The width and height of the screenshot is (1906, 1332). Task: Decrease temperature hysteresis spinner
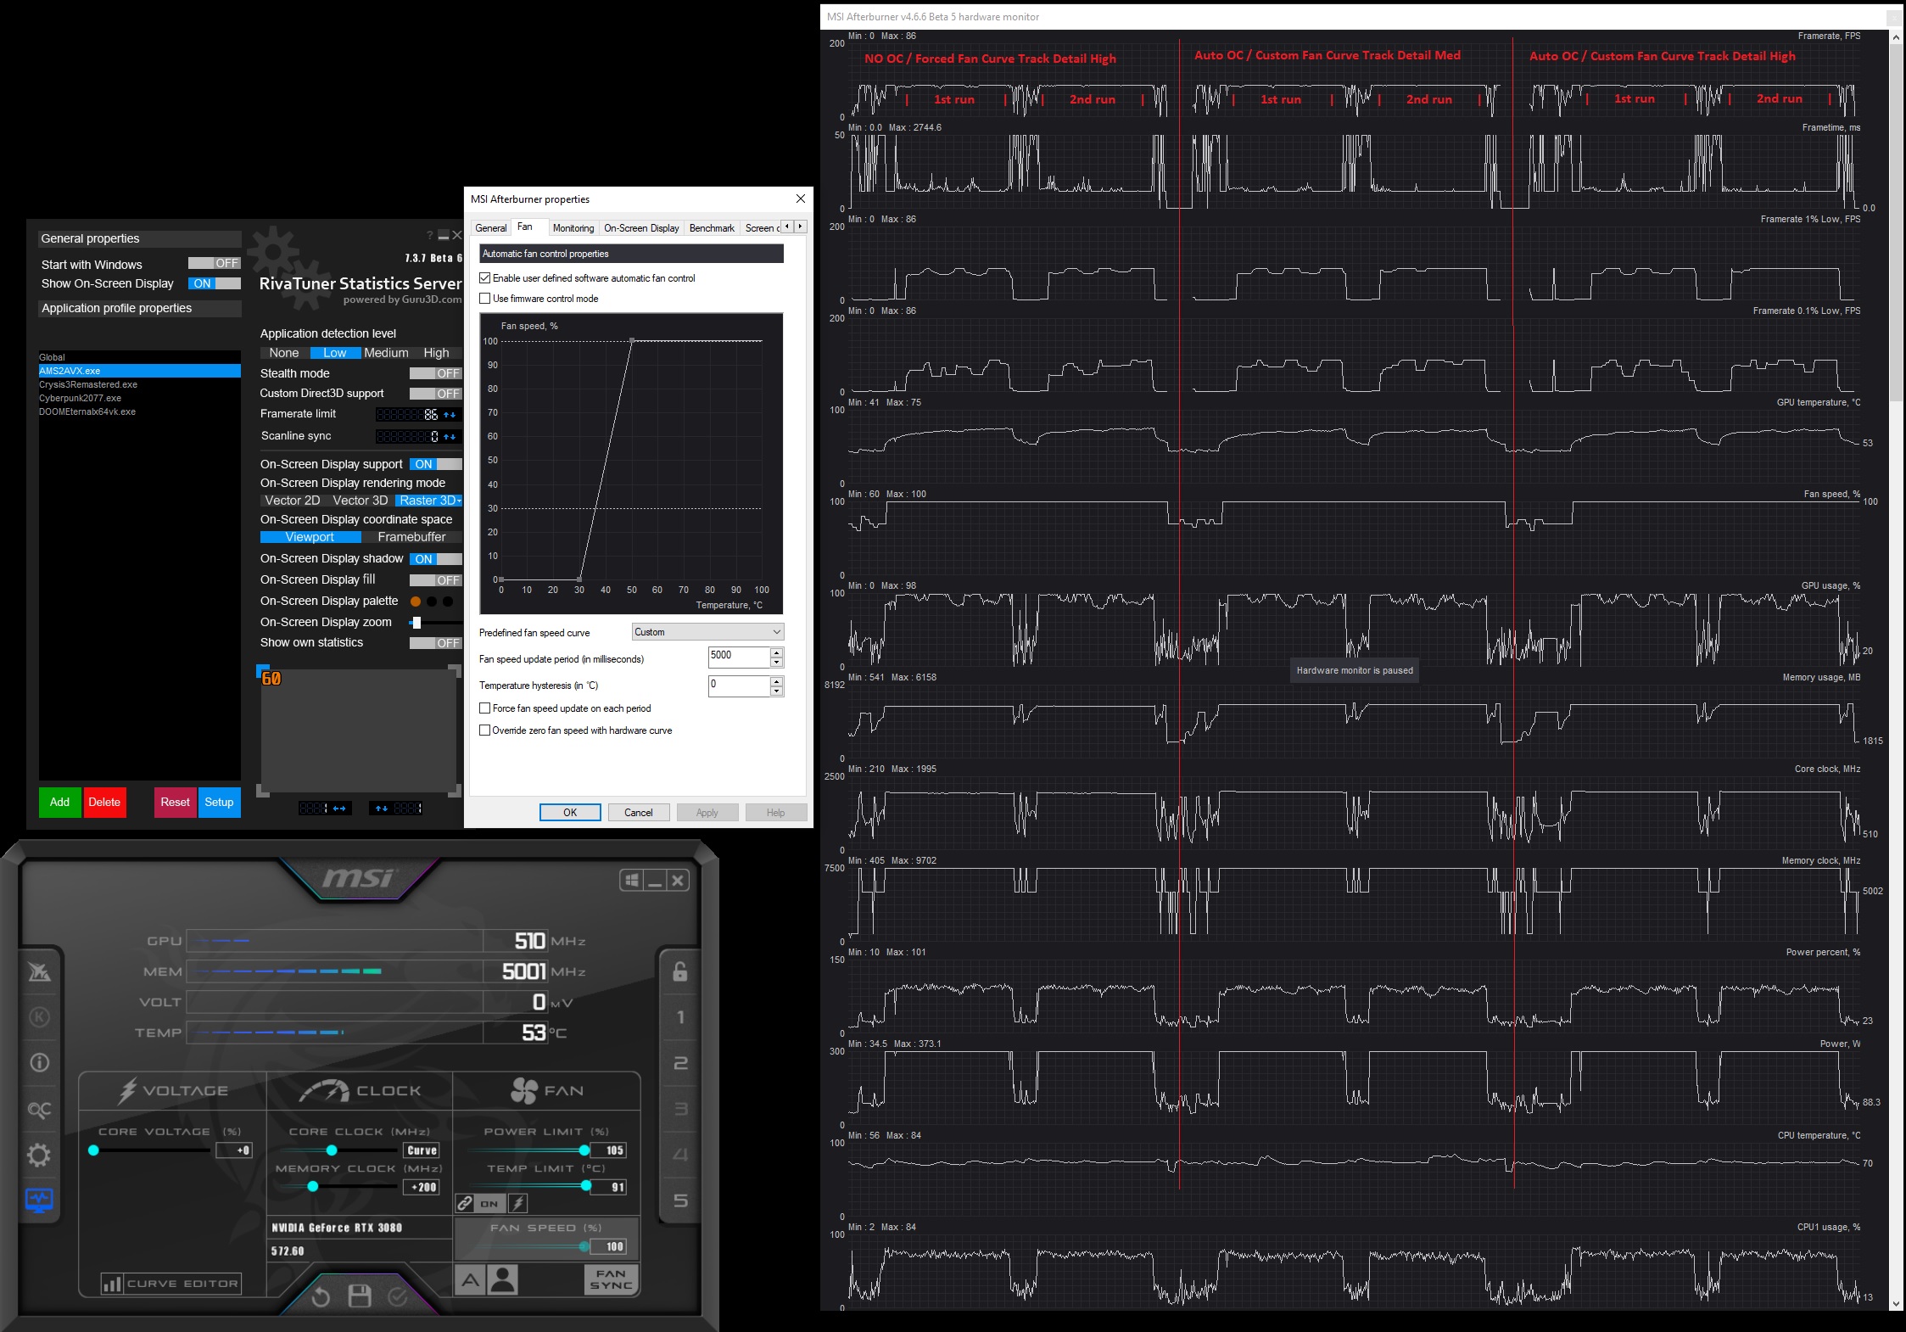(776, 691)
